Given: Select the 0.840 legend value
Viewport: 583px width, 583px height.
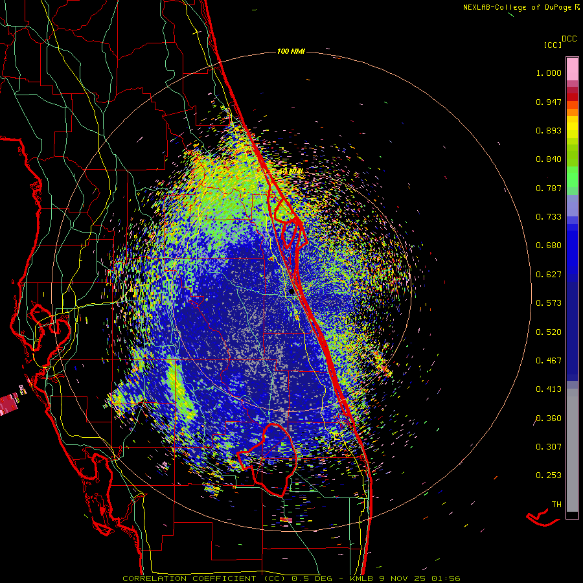Looking at the screenshot, I should (x=549, y=159).
